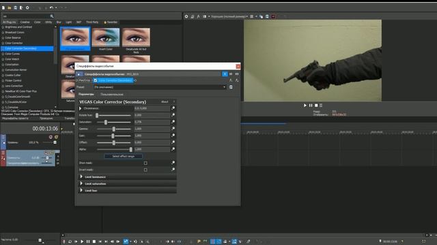Click play button in bottom transport bar
Viewport: 437px width, 245px height.
pos(82,242)
